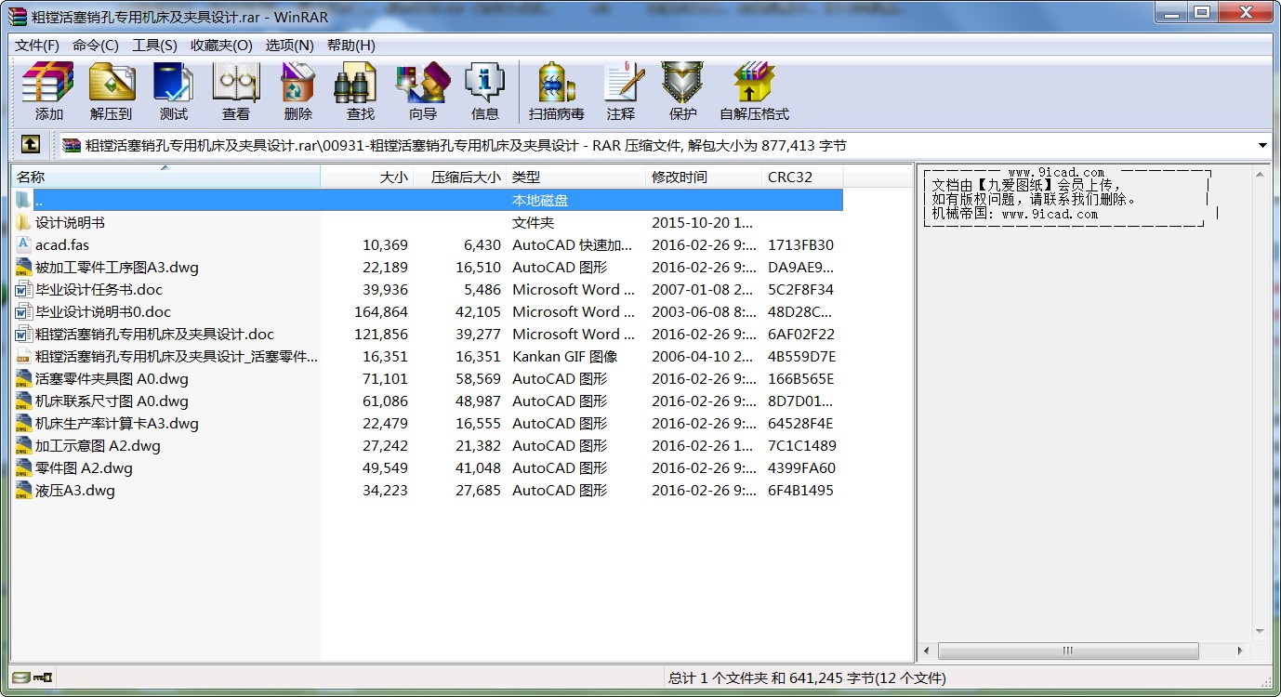Click the comment pane horizontal scrollbar
The image size is (1281, 697).
point(1067,651)
